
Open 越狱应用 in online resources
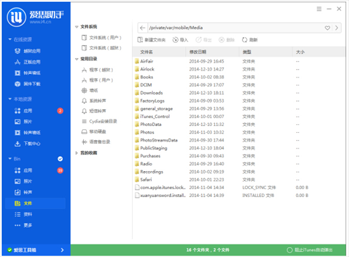(27, 51)
